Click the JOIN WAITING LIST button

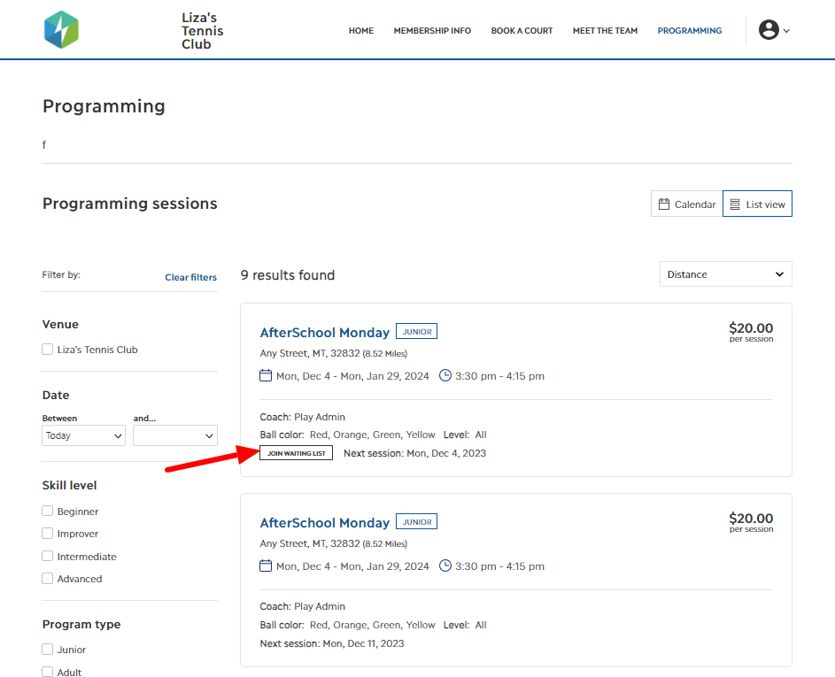tap(296, 452)
